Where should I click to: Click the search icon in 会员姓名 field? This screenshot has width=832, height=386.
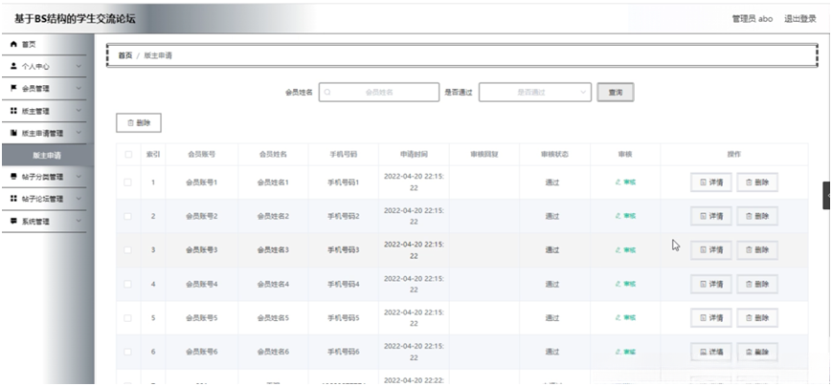coord(327,92)
